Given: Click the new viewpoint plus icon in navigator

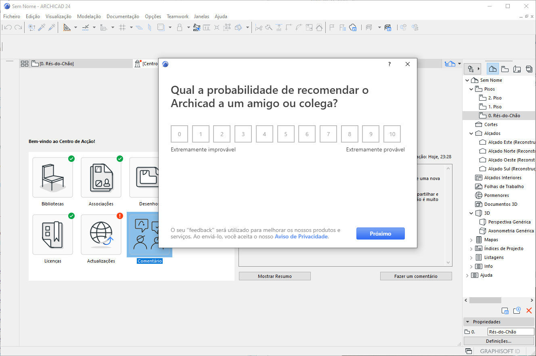Looking at the screenshot, I should (x=517, y=310).
